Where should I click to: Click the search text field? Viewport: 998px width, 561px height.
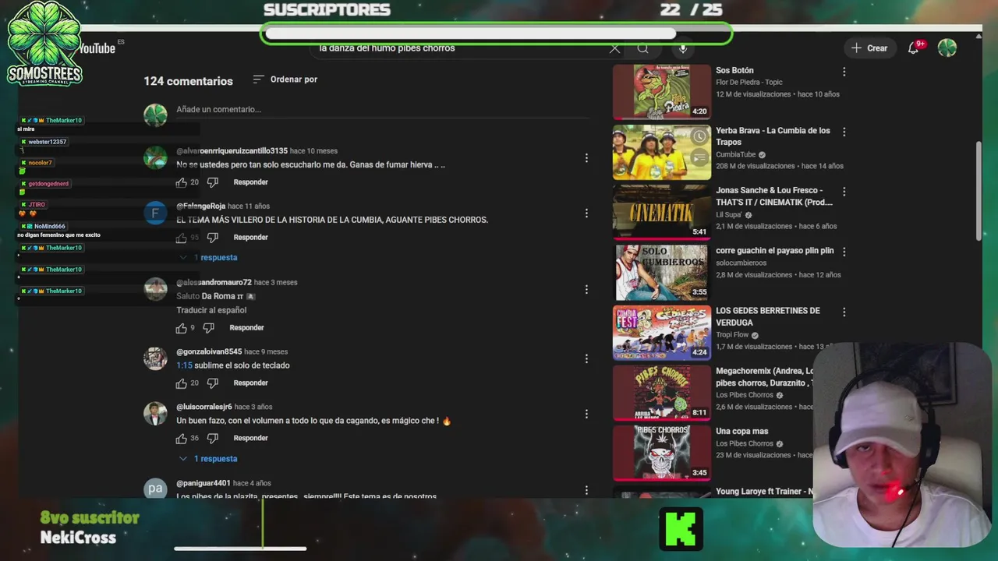pos(460,48)
